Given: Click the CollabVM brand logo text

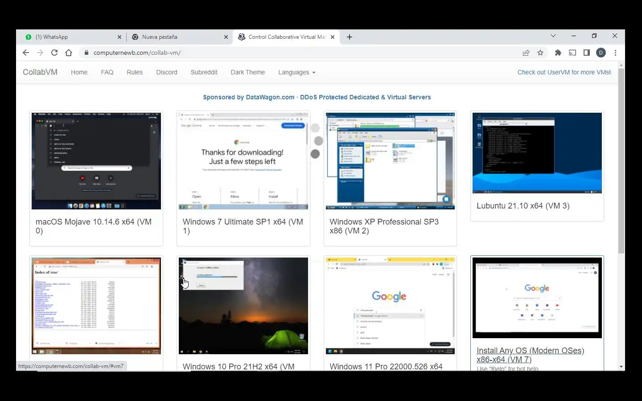Looking at the screenshot, I should 40,72.
